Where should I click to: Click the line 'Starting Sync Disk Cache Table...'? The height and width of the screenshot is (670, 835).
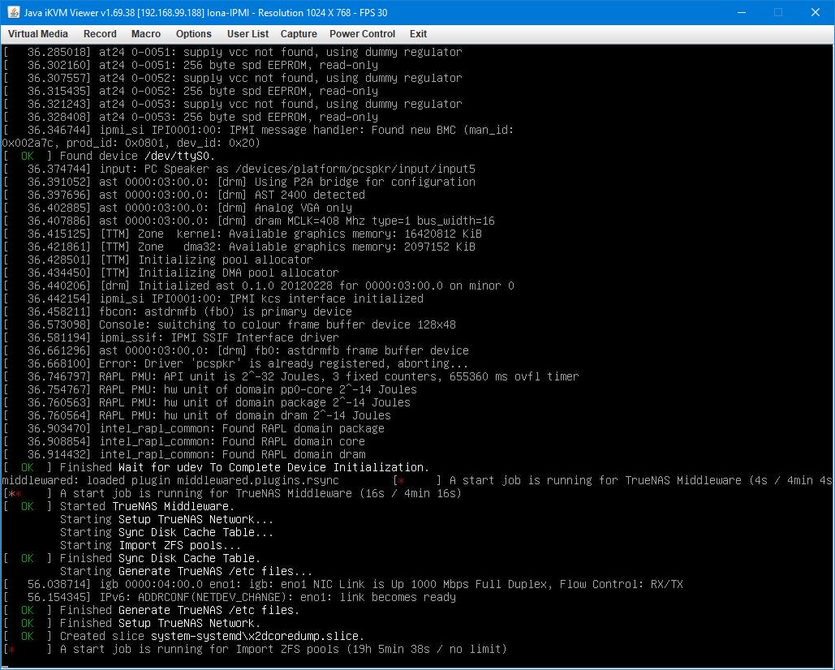166,533
